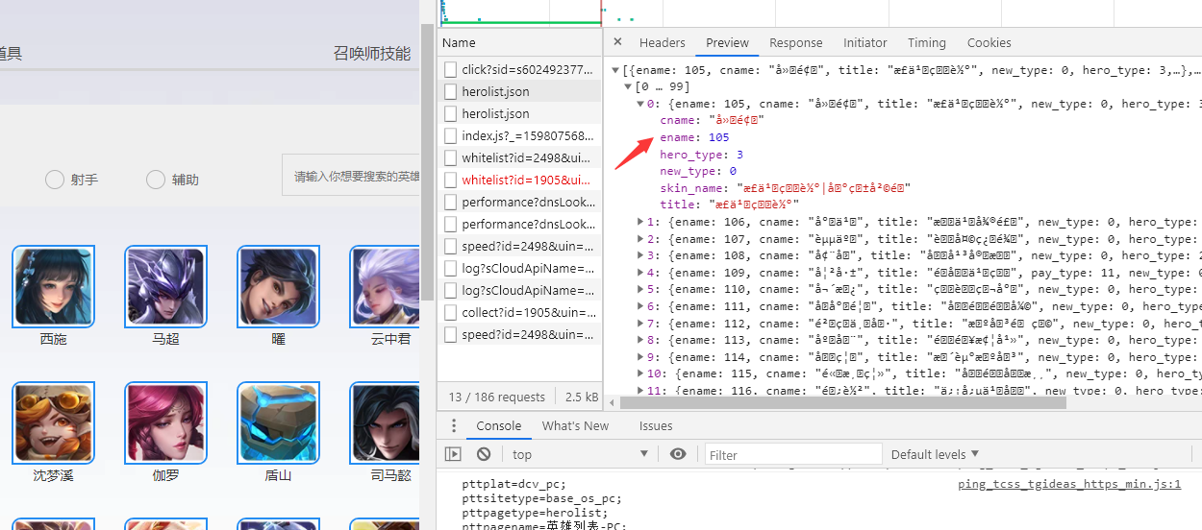Viewport: 1202px width, 530px height.
Task: Expand entry 4 with ename 109
Action: coord(640,273)
